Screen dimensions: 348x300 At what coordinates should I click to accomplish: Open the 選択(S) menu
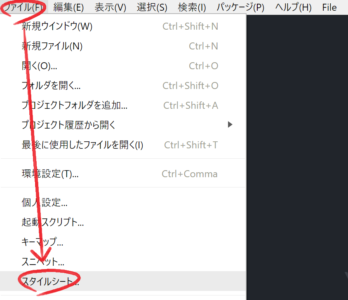152,7
